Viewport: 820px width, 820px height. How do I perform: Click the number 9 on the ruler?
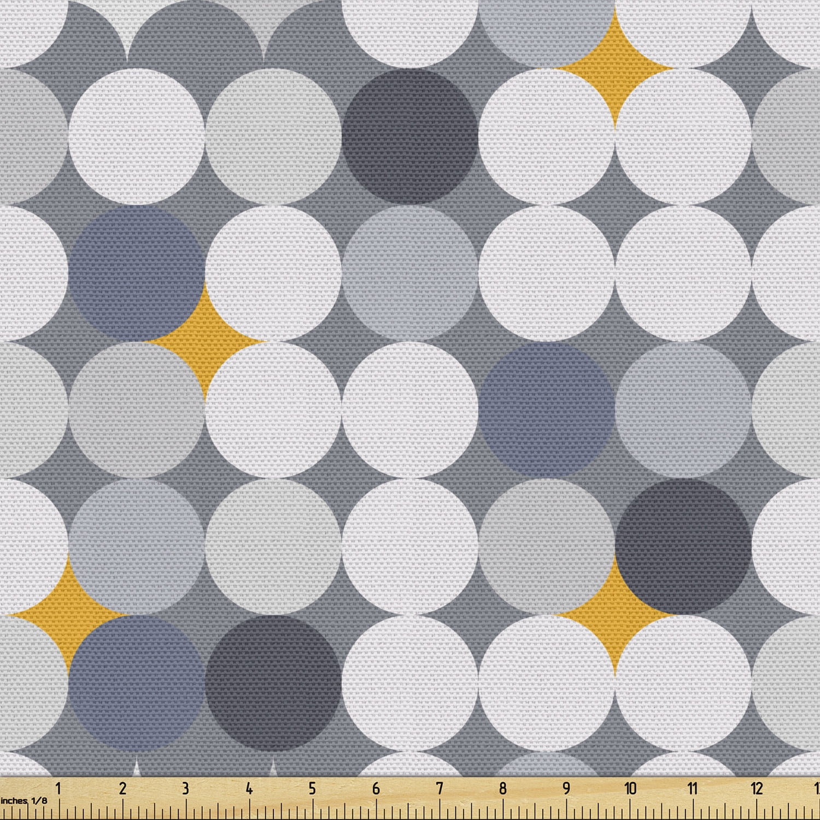pyautogui.click(x=566, y=788)
